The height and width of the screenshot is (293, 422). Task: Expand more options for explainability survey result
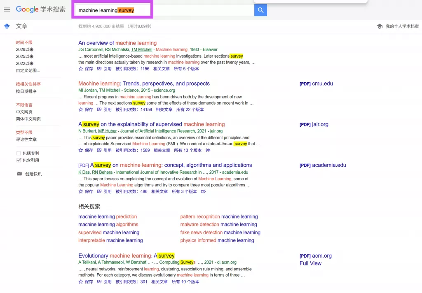[208, 151]
